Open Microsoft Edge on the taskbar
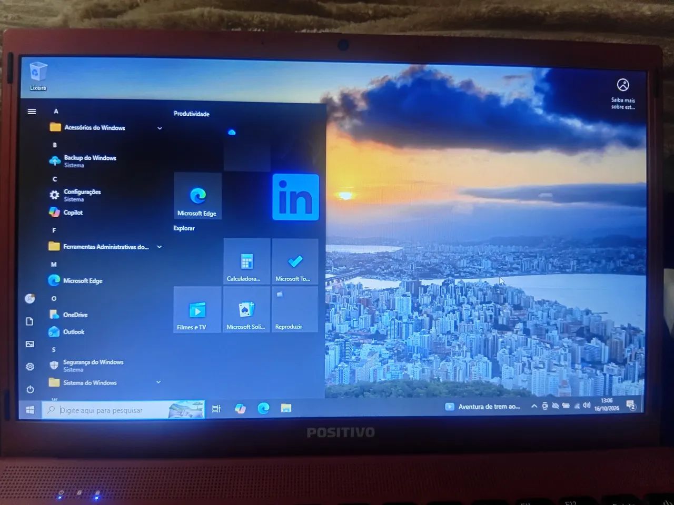The height and width of the screenshot is (505, 674). pyautogui.click(x=263, y=408)
